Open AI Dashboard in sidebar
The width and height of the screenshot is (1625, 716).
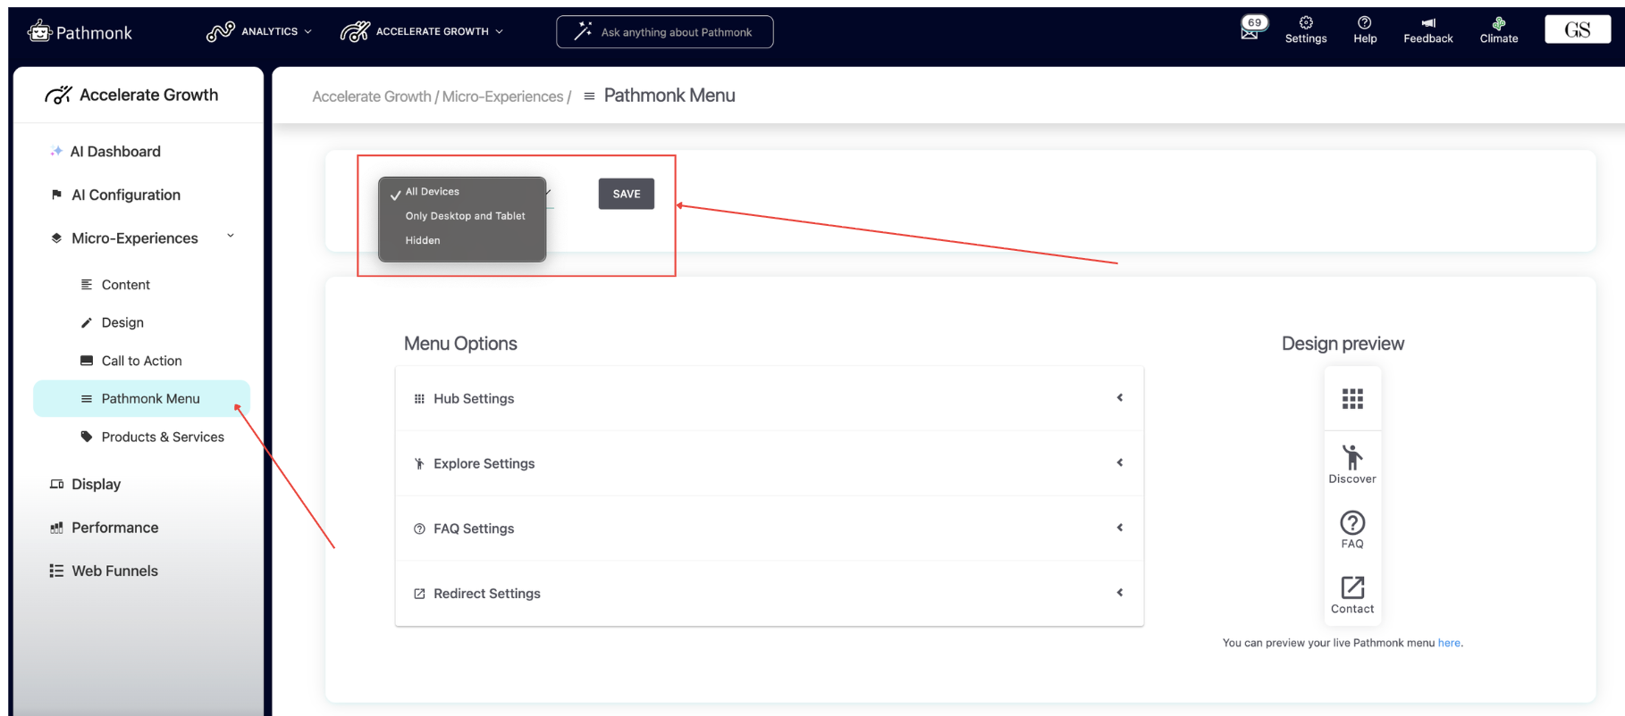pyautogui.click(x=115, y=152)
